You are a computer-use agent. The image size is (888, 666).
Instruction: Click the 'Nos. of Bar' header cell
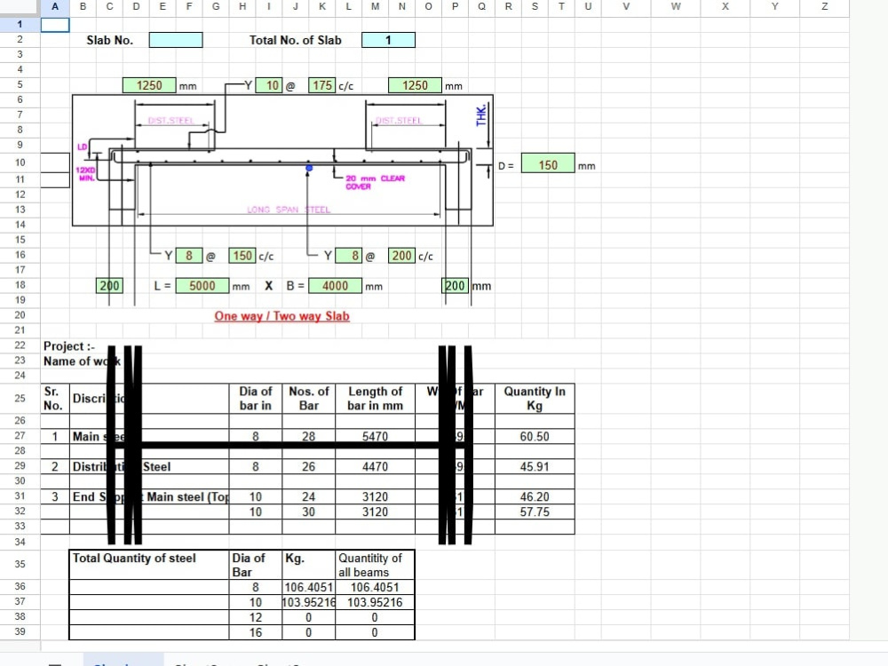click(x=309, y=398)
